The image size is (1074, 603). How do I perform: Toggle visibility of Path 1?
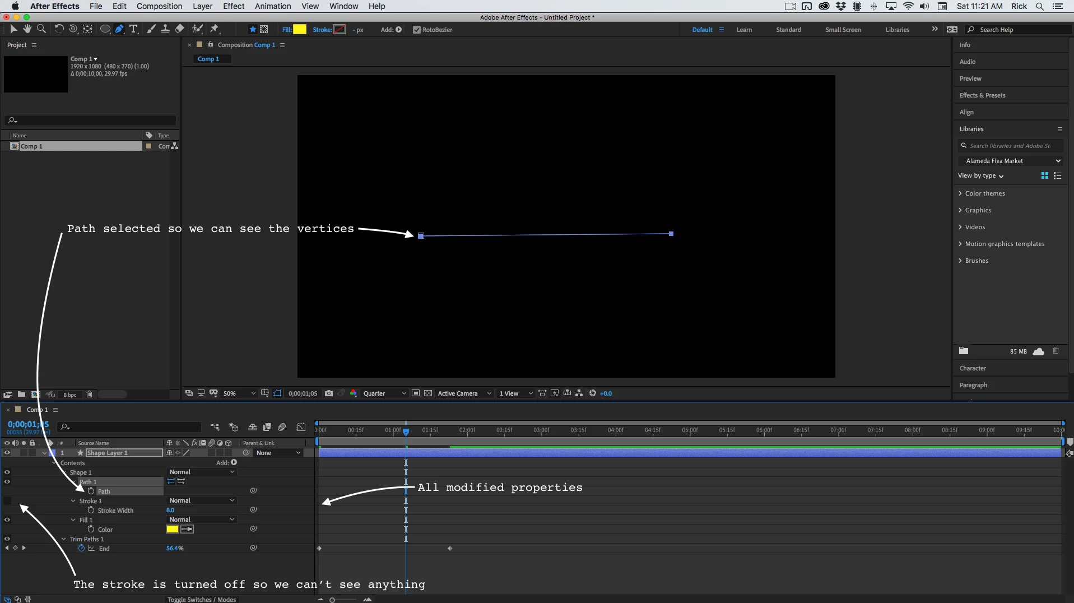pyautogui.click(x=7, y=482)
